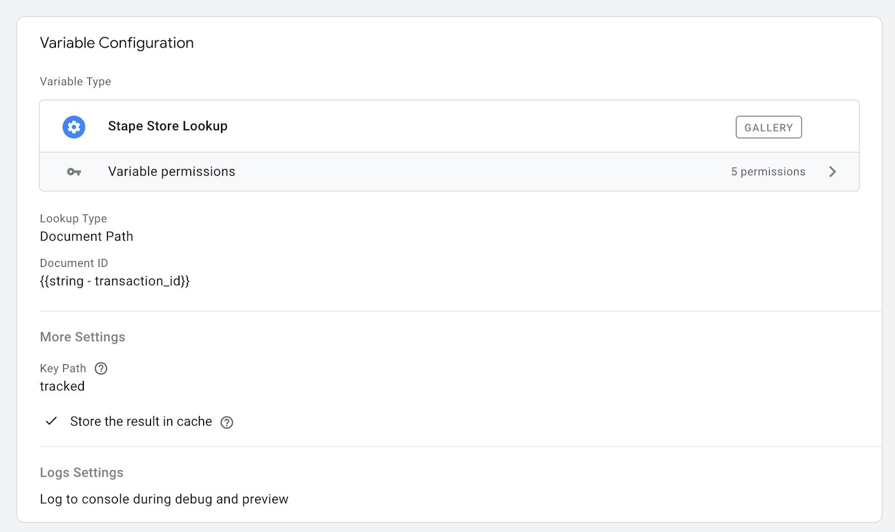This screenshot has width=895, height=532.
Task: Click the Store the result in cache label
Action: click(x=141, y=421)
